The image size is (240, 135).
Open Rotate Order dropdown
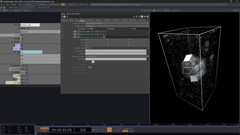tap(117, 26)
